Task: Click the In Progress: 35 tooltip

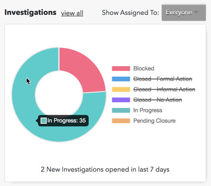Action: point(63,121)
